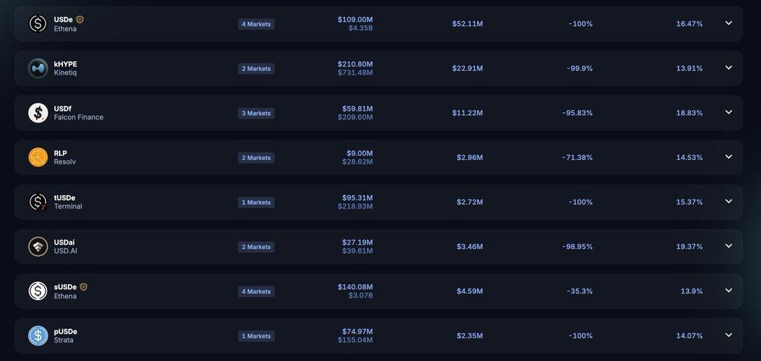This screenshot has height=361, width=761.
Task: Click the 3 Markets badge for USDf
Action: (x=257, y=113)
